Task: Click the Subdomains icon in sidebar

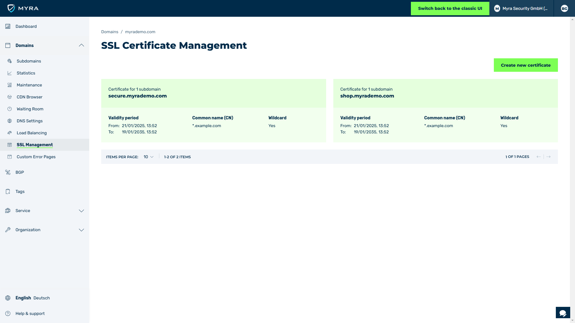Action: click(x=10, y=61)
